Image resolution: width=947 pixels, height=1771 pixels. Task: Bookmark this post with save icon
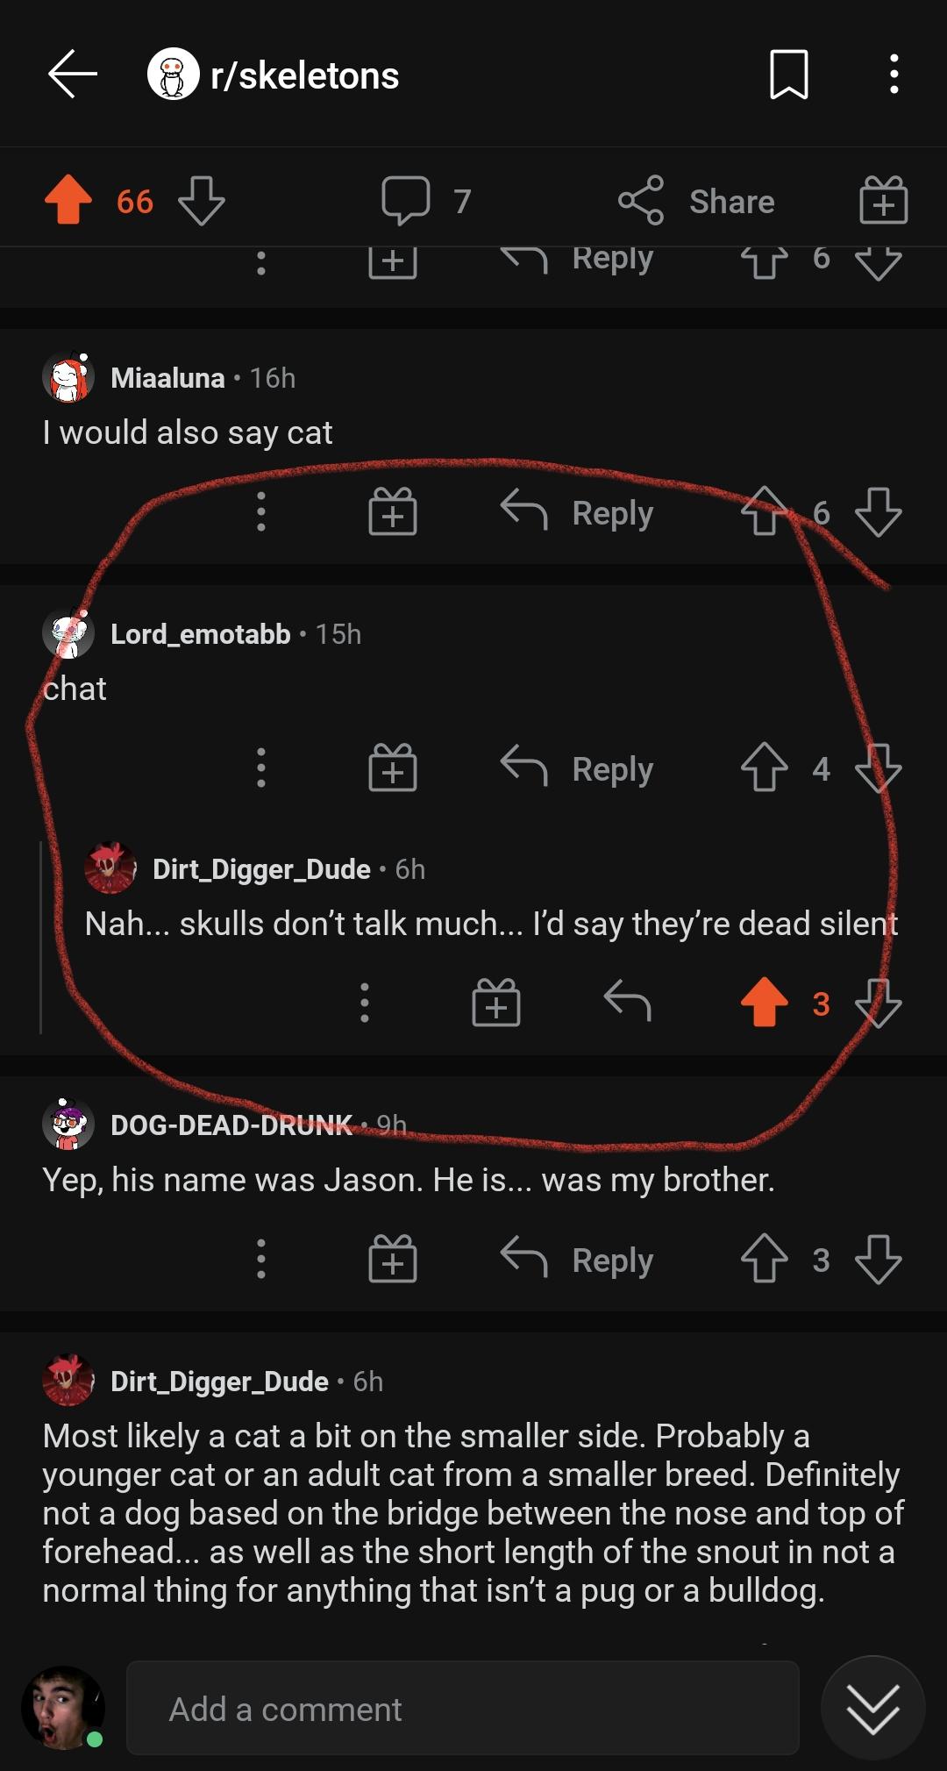788,75
